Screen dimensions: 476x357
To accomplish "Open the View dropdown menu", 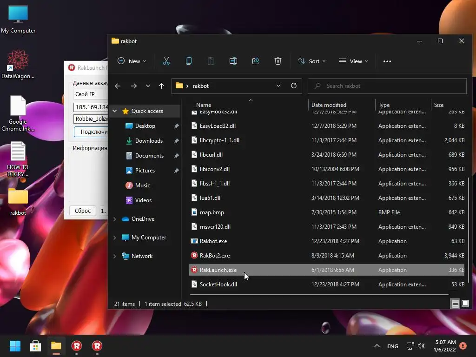I will coord(353,61).
